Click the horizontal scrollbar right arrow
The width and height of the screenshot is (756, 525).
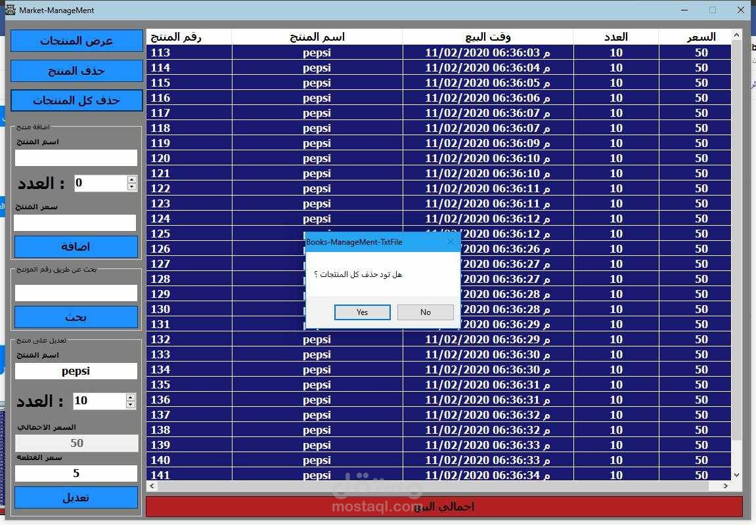click(726, 486)
